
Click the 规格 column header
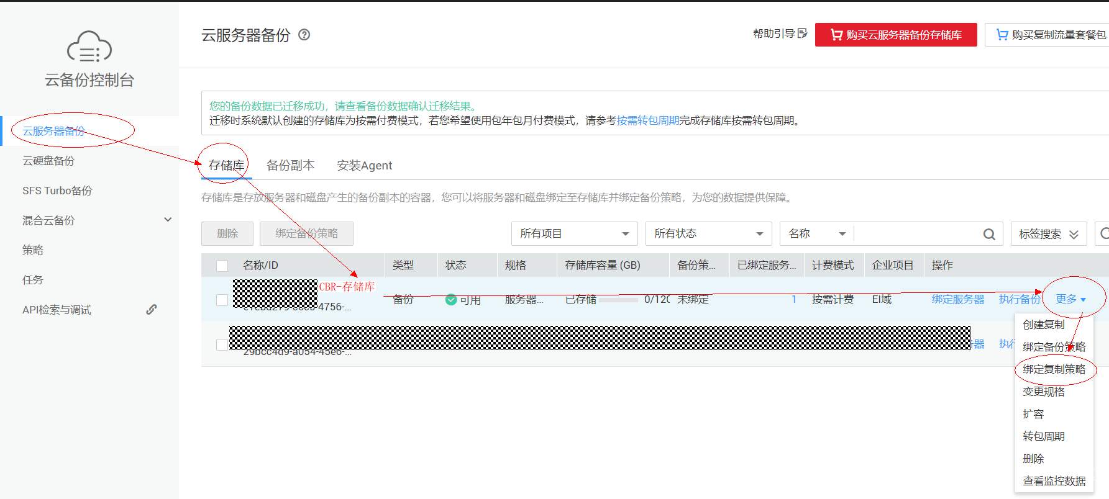coord(516,265)
